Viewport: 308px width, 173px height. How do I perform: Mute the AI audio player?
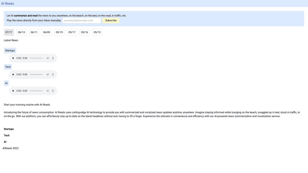click(x=48, y=91)
